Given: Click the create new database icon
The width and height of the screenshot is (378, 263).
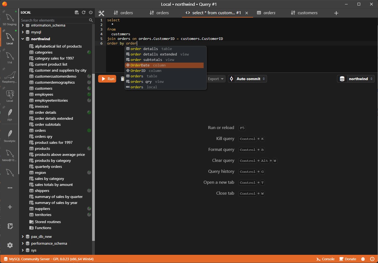Looking at the screenshot, I should (77, 13).
